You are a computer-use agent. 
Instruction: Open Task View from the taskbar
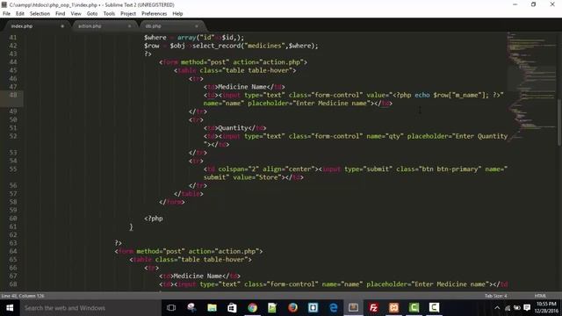click(x=171, y=308)
